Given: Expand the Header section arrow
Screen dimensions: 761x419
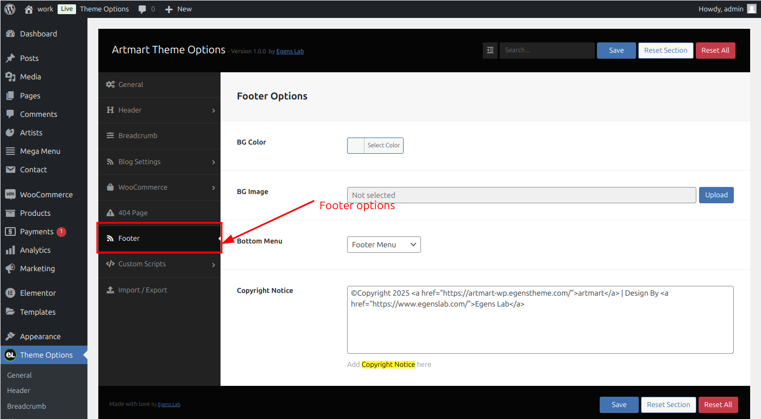Looking at the screenshot, I should 213,110.
